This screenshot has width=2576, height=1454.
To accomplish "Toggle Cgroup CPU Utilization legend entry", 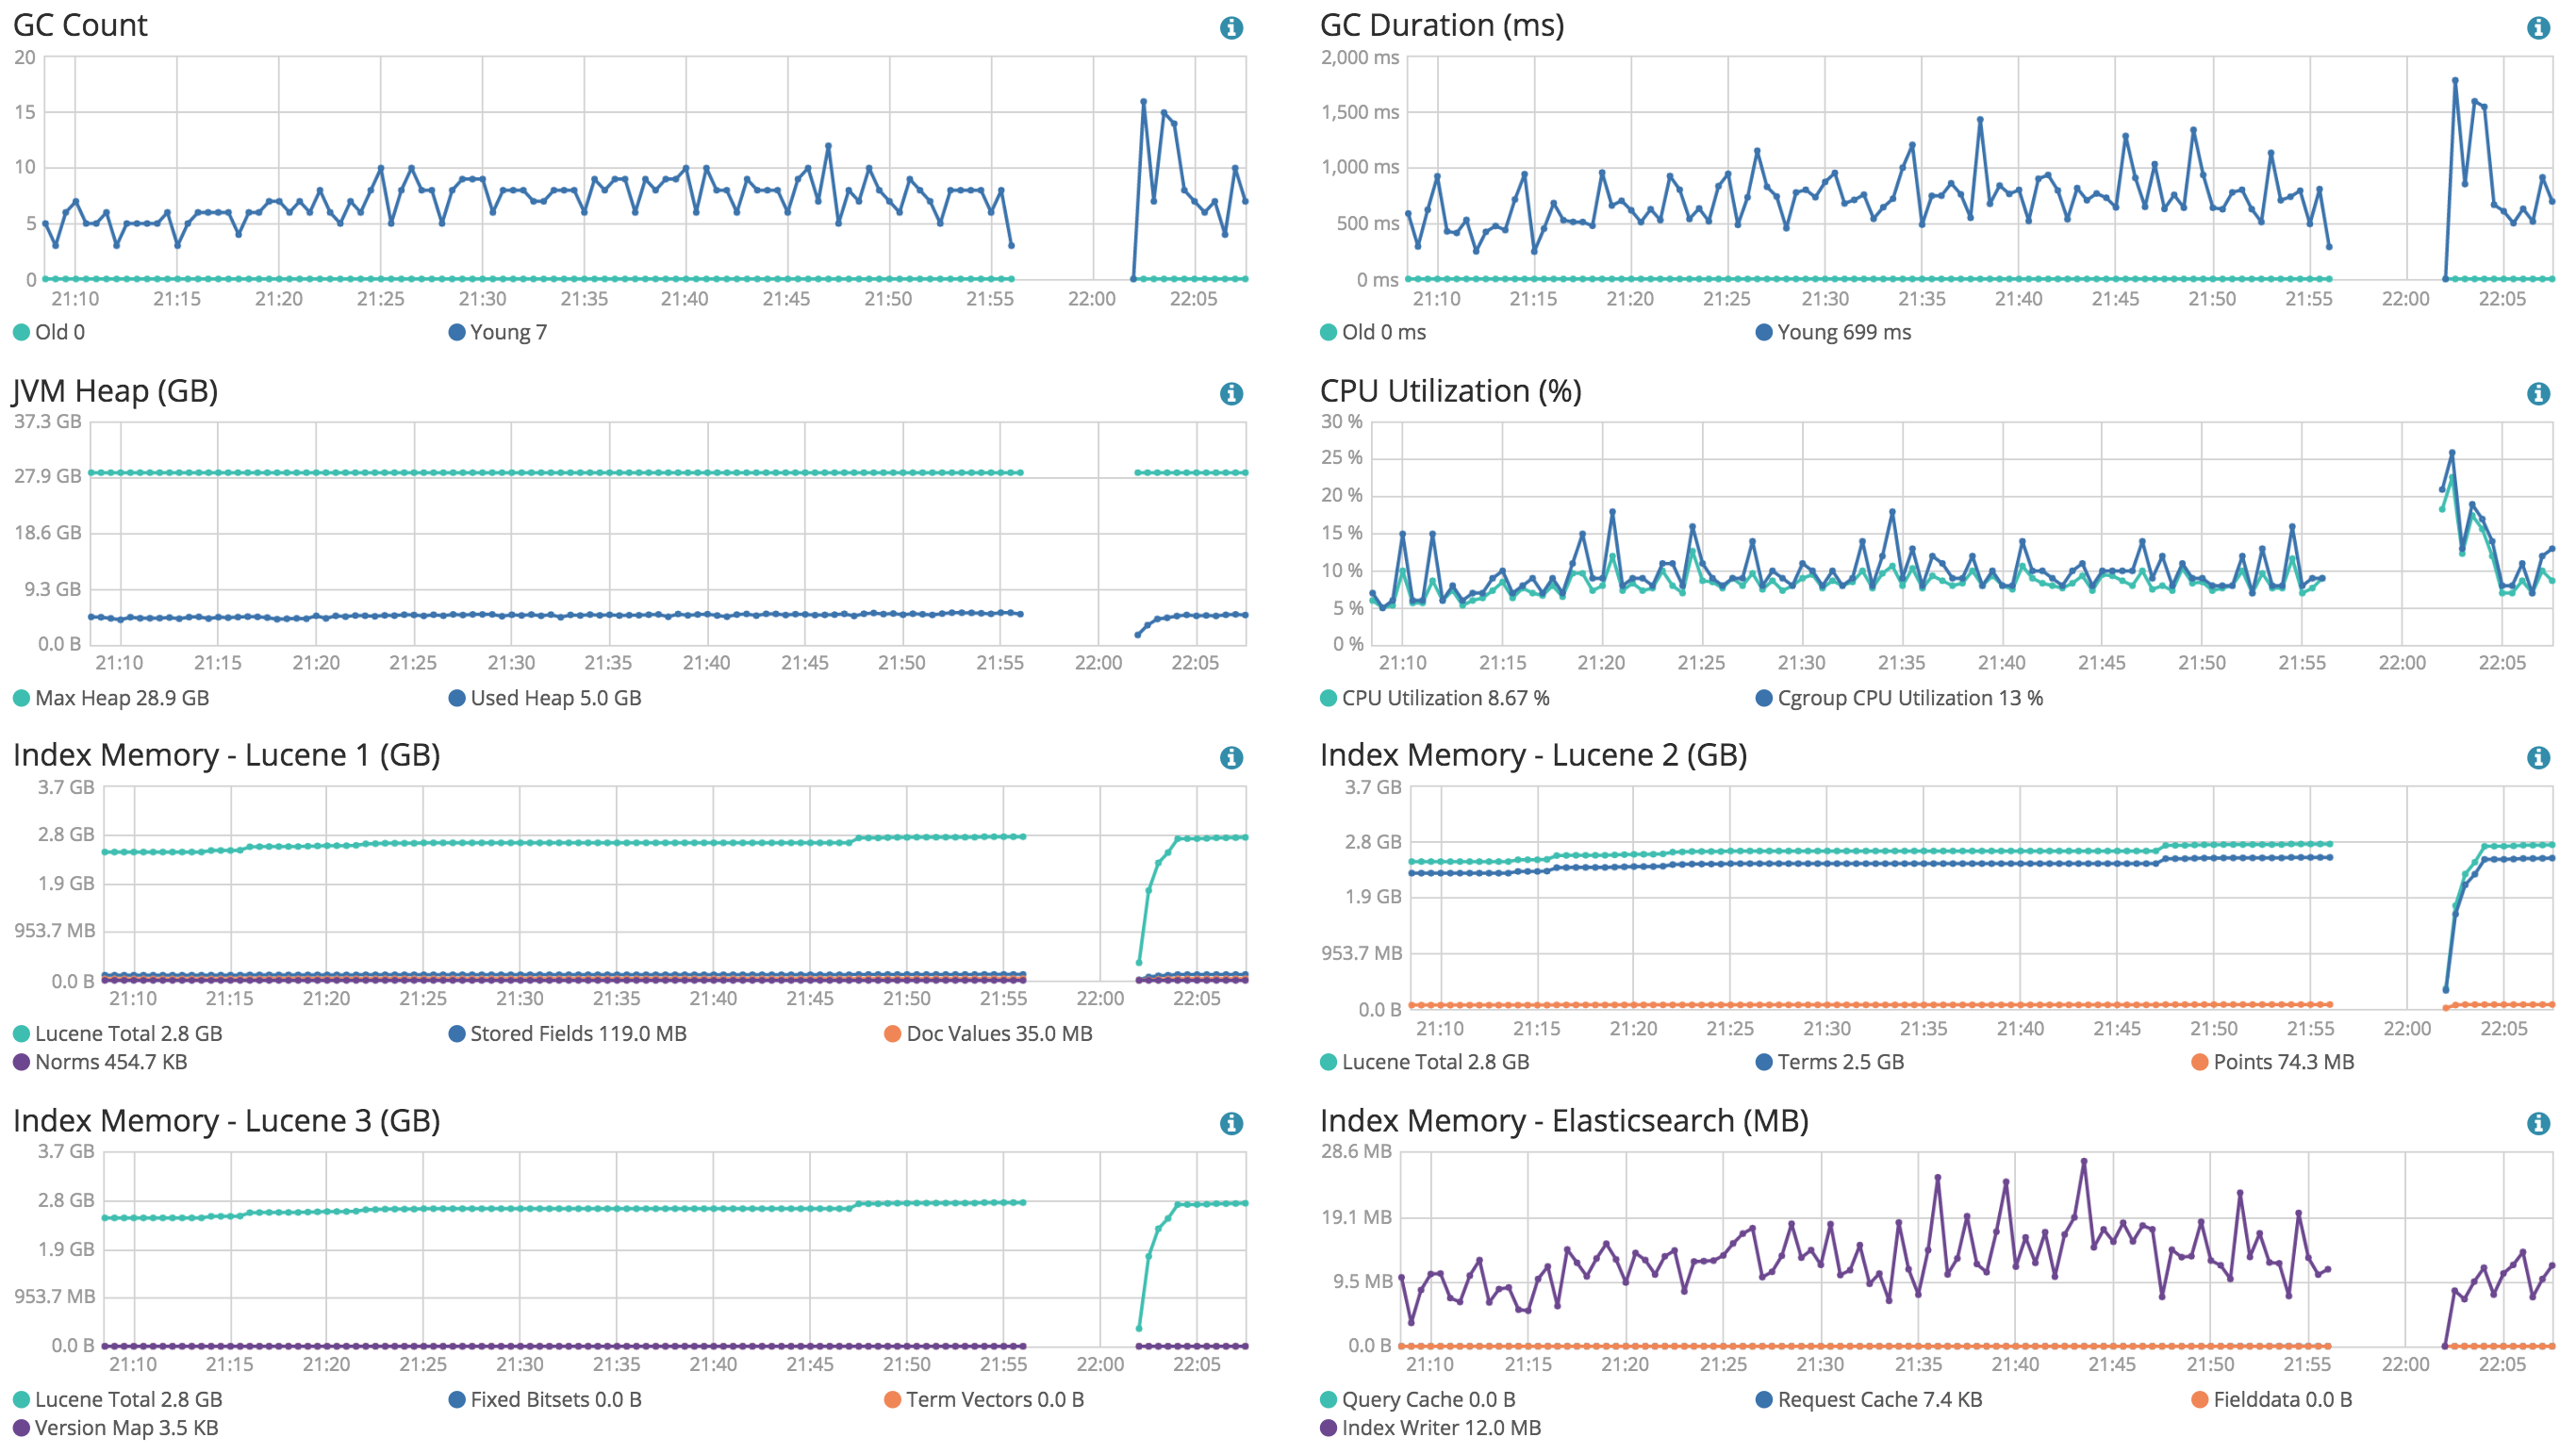I will coord(1909,698).
